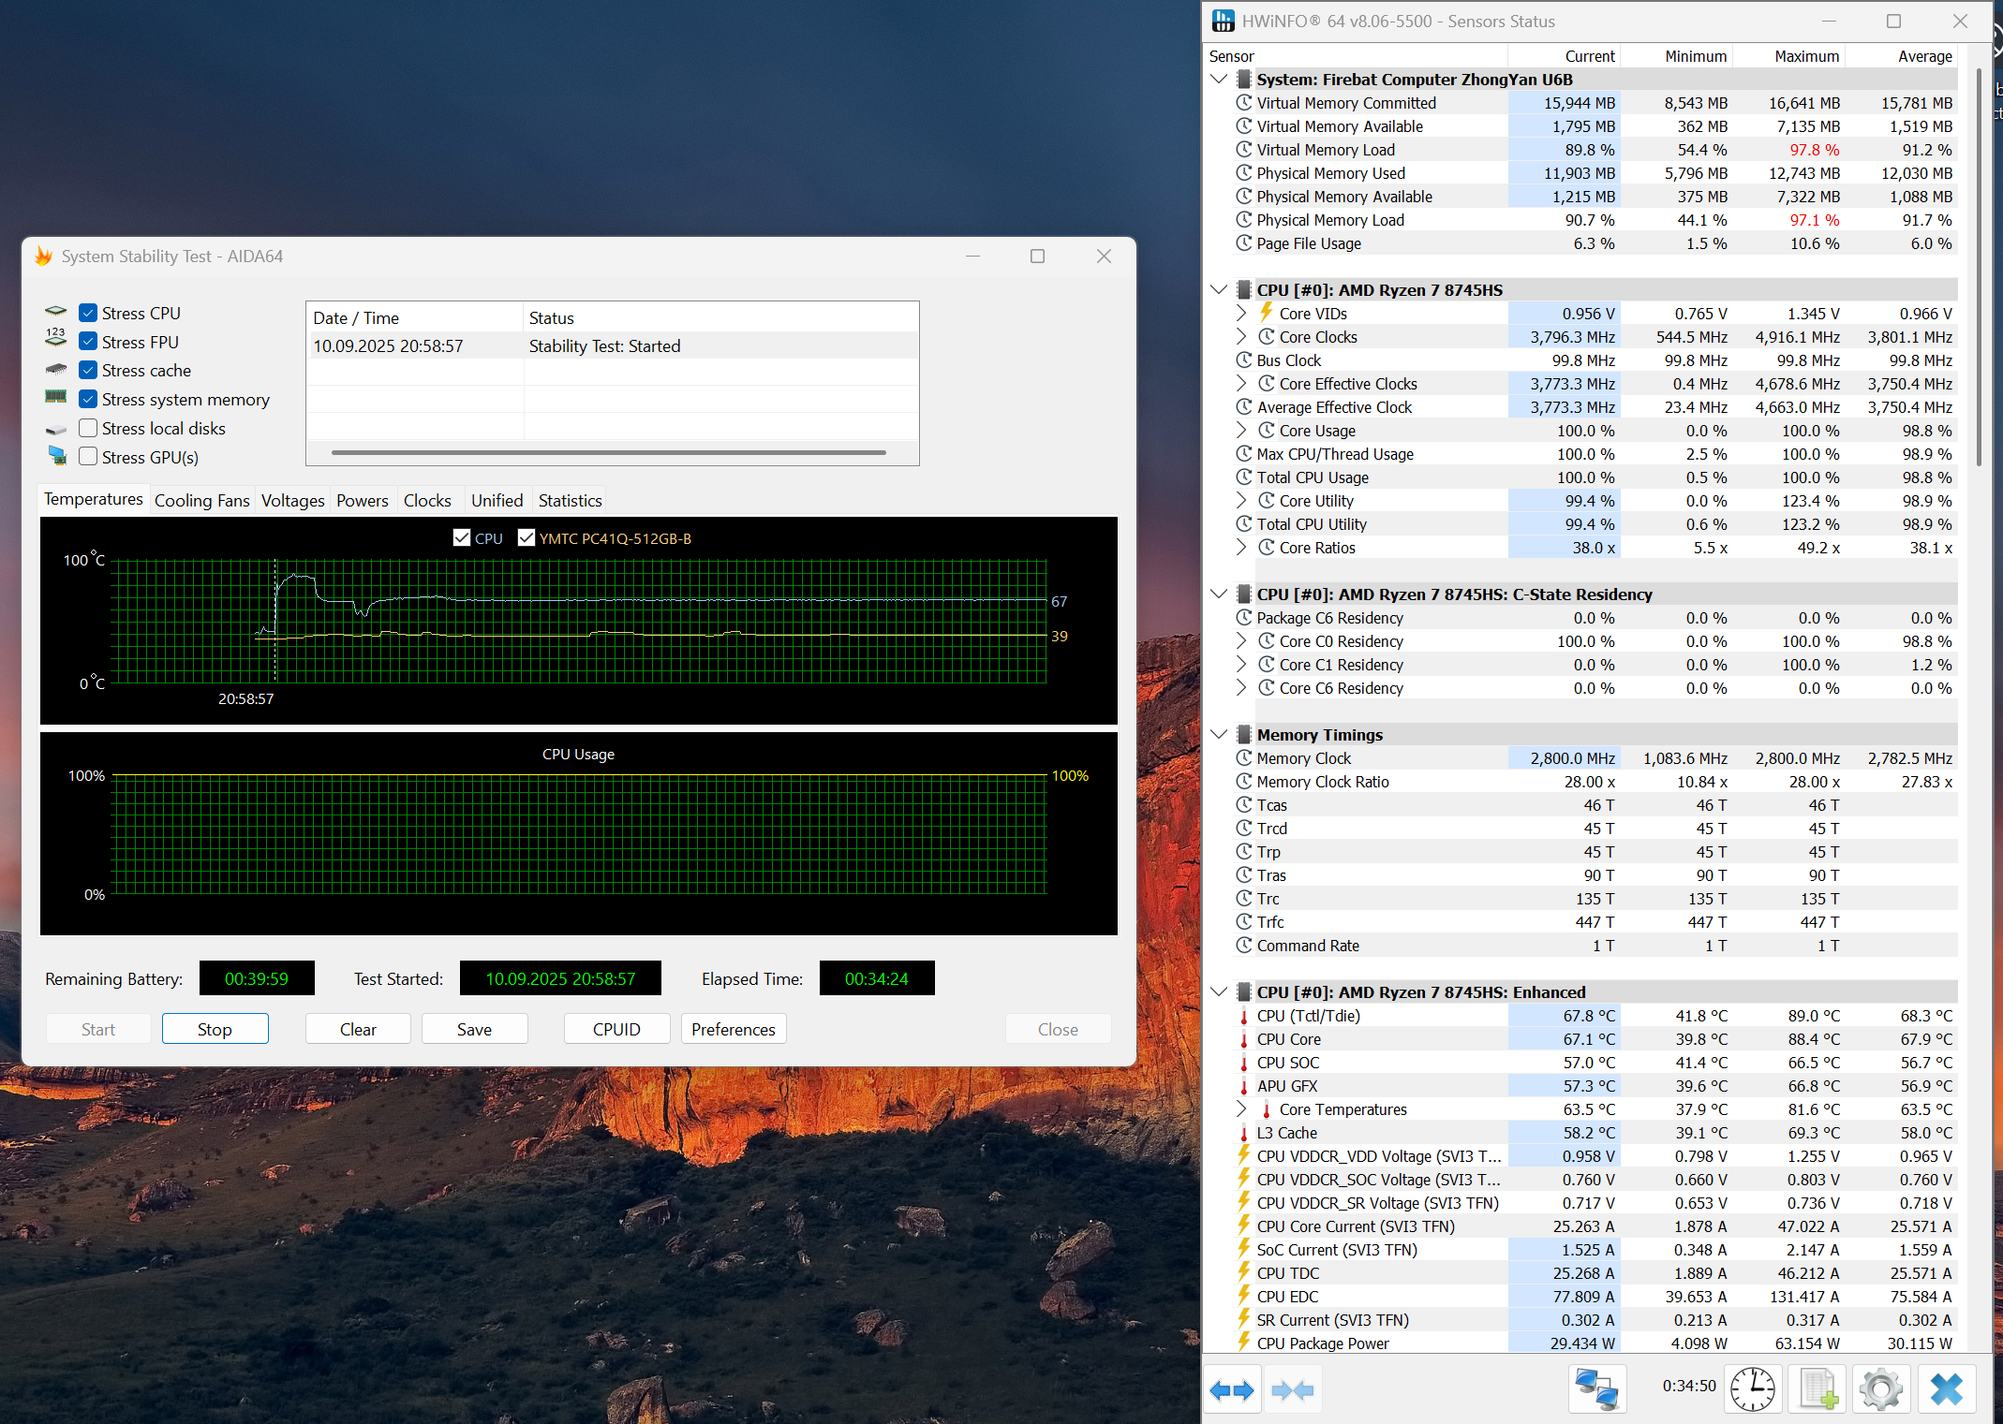Switch to the Cooling Fans tab
Screen dimensions: 2003x1424
coord(201,501)
